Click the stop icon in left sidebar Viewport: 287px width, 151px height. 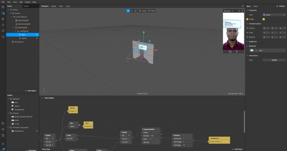[x=3, y=25]
